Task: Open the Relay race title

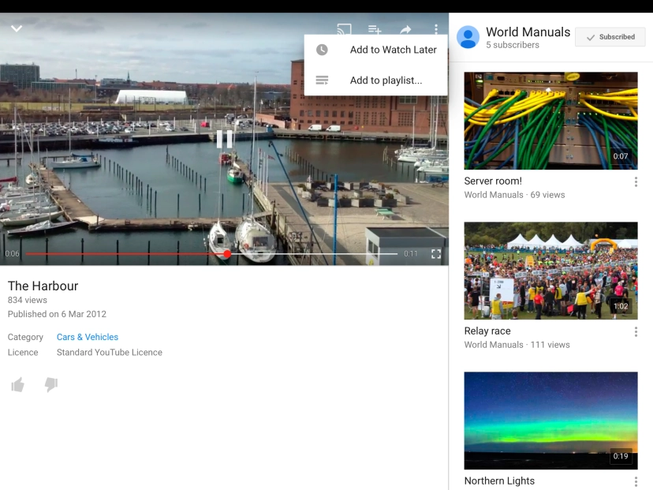Action: click(487, 331)
